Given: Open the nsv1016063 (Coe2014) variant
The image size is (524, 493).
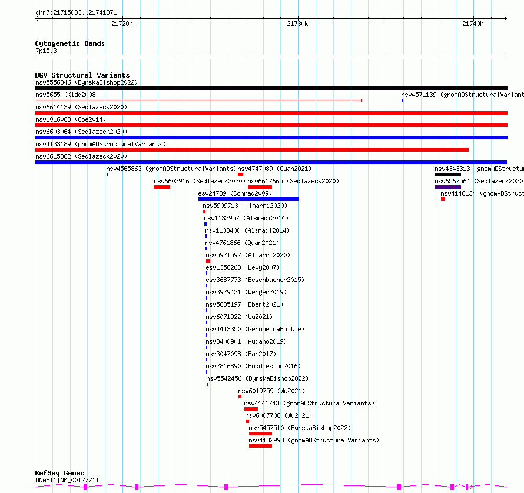Looking at the screenshot, I should point(71,119).
